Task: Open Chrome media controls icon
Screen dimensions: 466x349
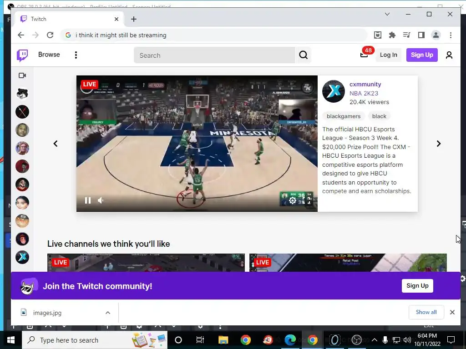Action: tap(406, 35)
